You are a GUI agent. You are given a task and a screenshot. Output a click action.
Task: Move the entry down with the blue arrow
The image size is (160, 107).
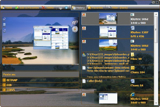[66, 8]
